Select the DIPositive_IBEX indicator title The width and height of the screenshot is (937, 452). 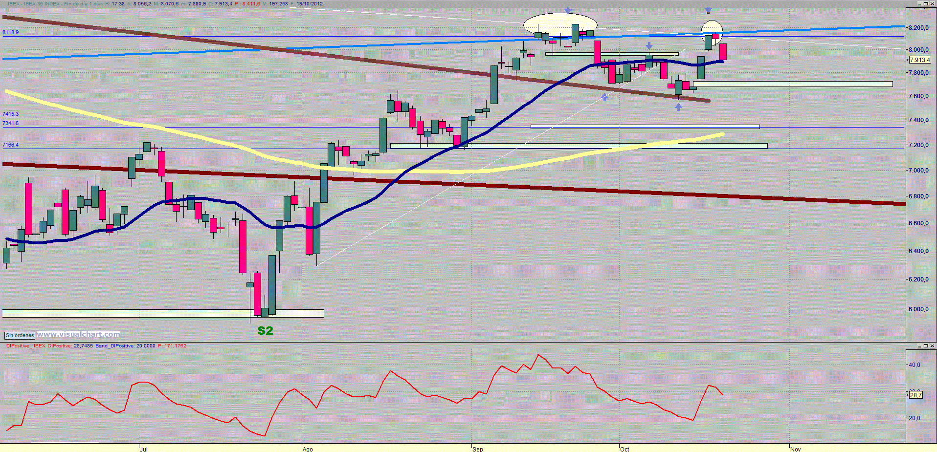tap(25, 346)
